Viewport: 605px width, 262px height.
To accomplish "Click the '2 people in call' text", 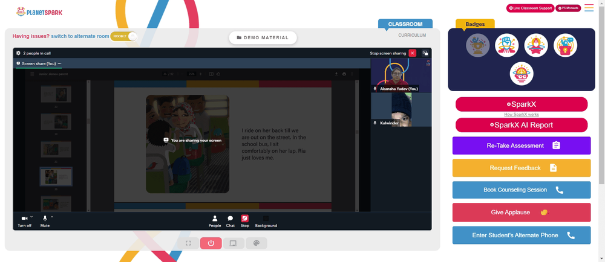I will pyautogui.click(x=37, y=53).
